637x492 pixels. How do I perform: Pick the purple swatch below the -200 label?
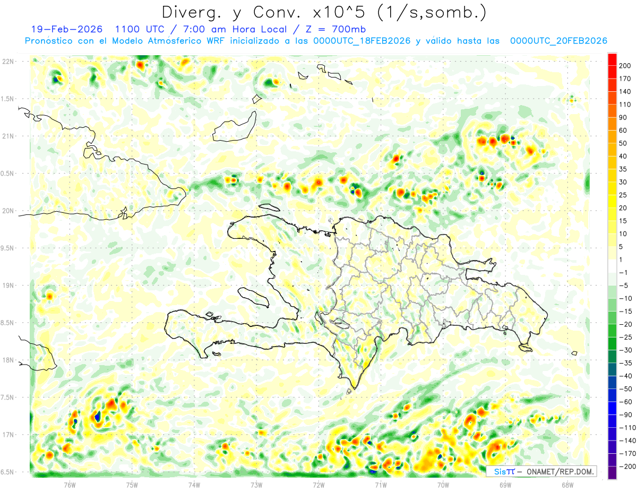pyautogui.click(x=612, y=472)
